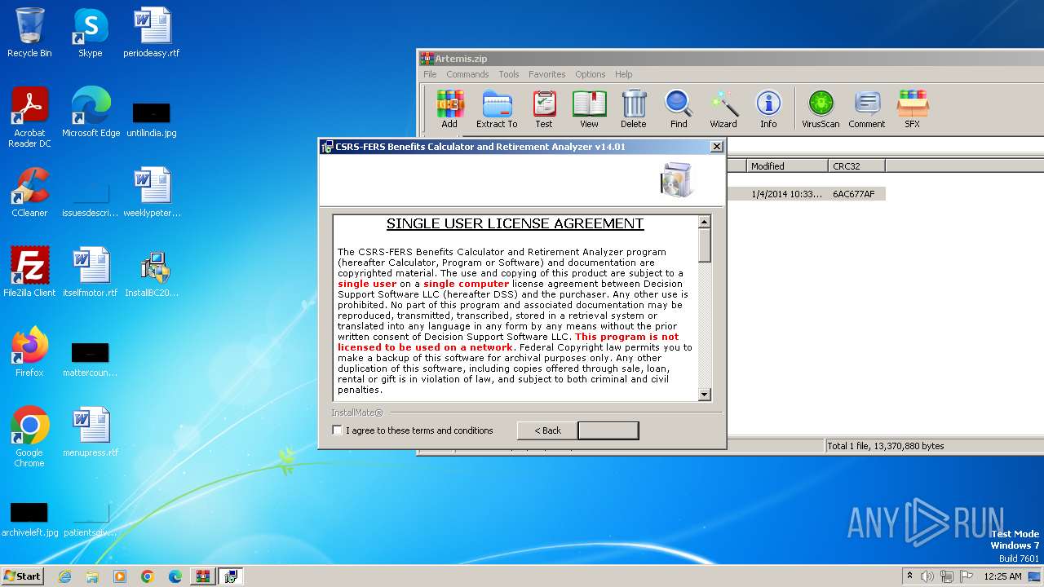Open the Favorites menu
The height and width of the screenshot is (587, 1044).
pos(547,74)
